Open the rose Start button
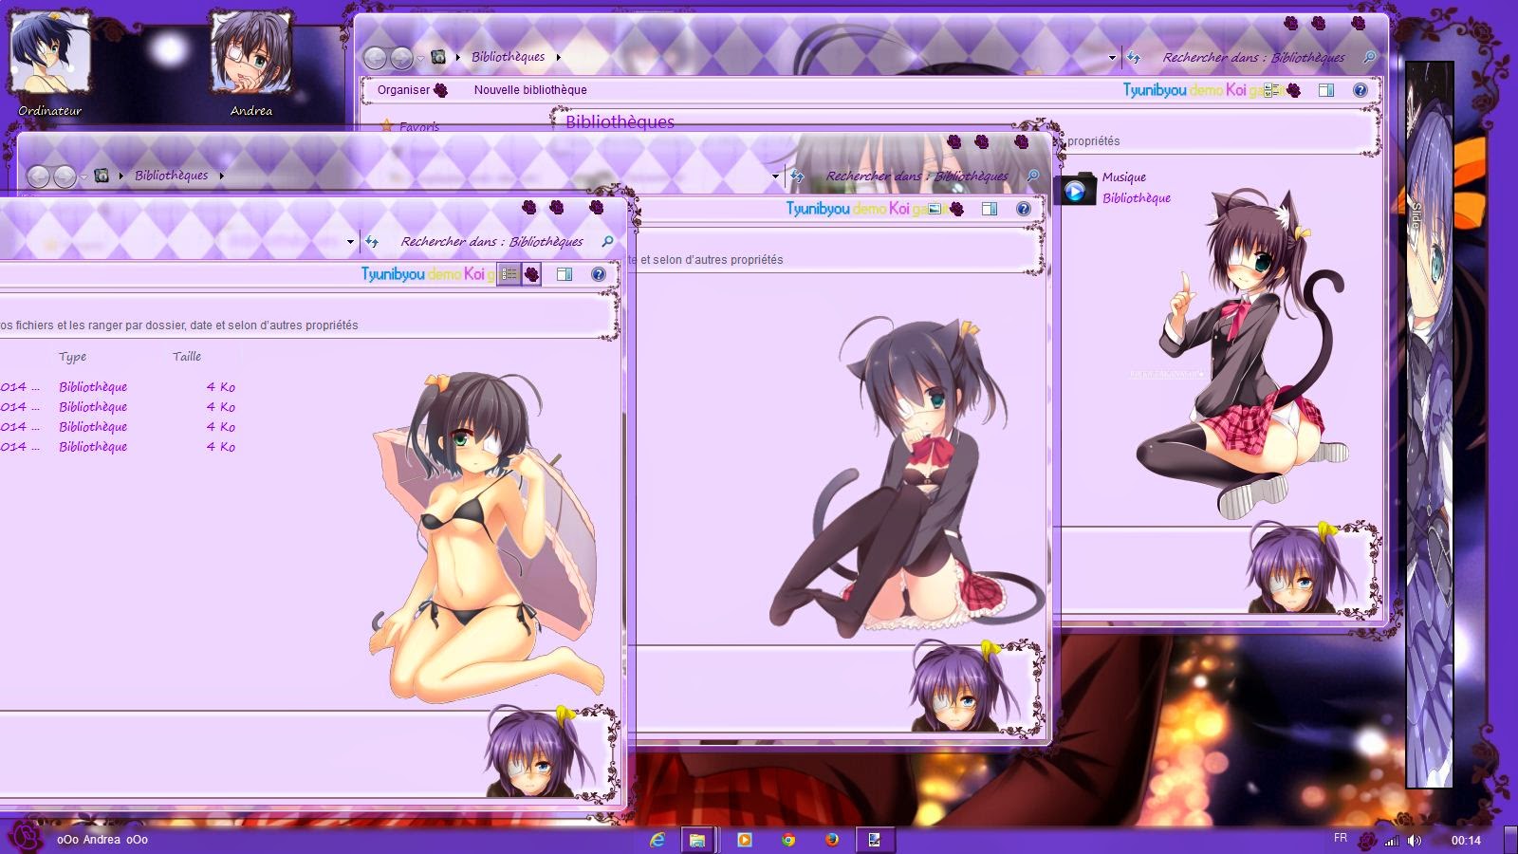The height and width of the screenshot is (854, 1518). pyautogui.click(x=27, y=837)
